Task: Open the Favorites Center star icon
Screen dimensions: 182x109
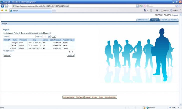Action: [2, 10]
